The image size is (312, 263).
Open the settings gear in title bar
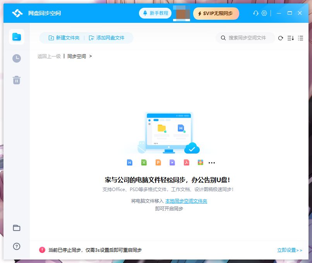tap(264, 13)
